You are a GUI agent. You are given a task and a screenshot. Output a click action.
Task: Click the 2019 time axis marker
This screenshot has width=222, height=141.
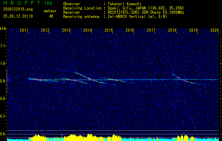(193, 30)
